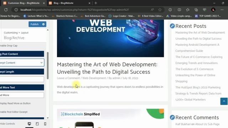Open publish settings gear icon
228x128 pixels.
coord(43,24)
